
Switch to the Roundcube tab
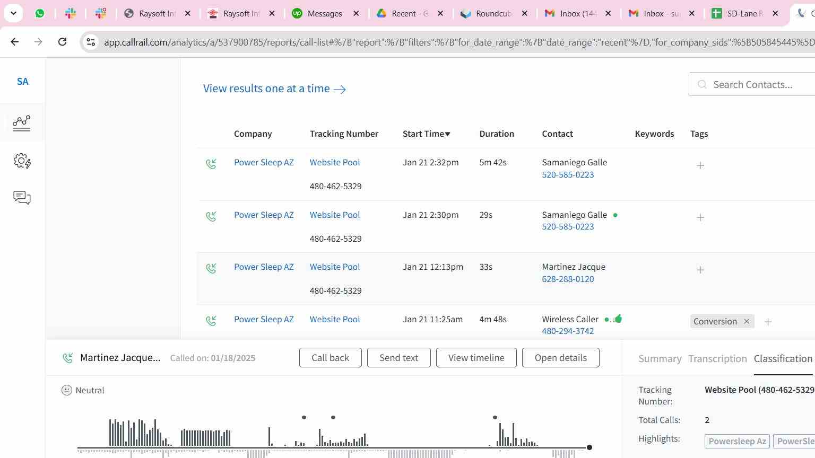coord(495,13)
